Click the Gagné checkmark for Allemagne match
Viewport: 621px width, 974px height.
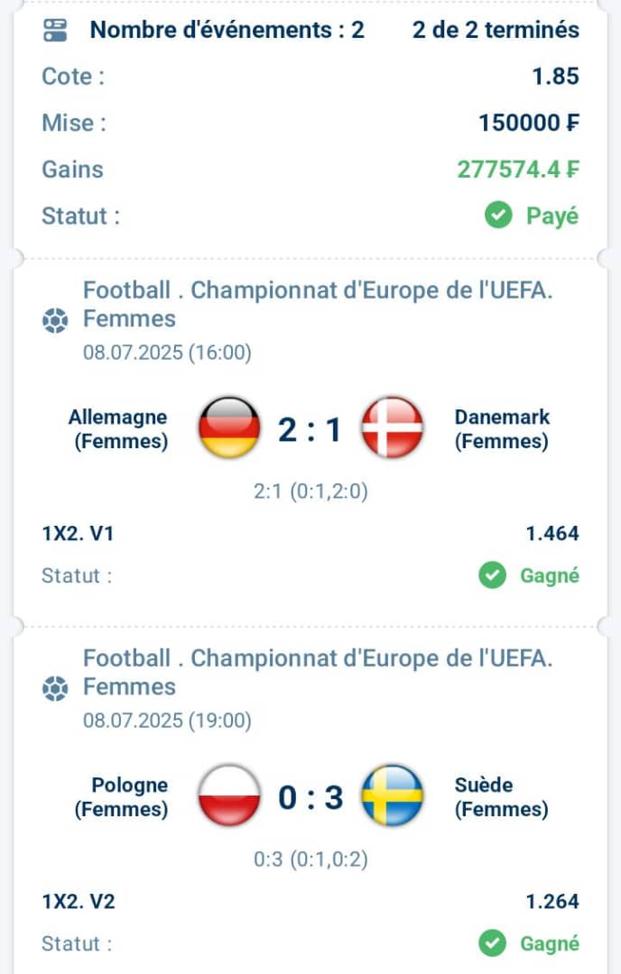[x=492, y=575]
